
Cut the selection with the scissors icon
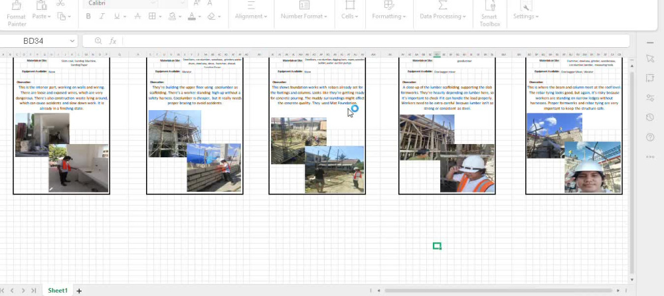[x=60, y=3]
